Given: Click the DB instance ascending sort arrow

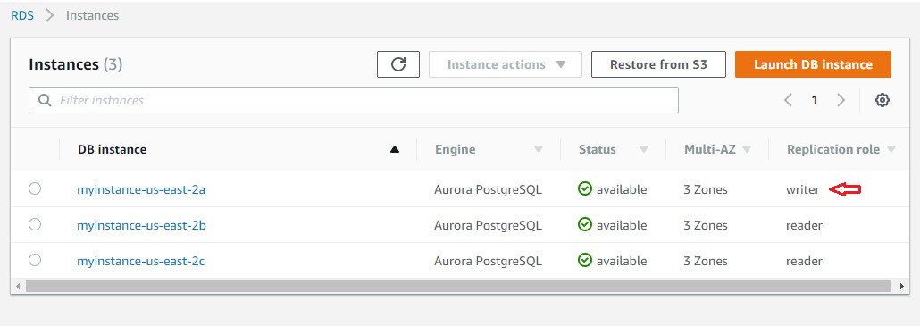Looking at the screenshot, I should (x=394, y=149).
